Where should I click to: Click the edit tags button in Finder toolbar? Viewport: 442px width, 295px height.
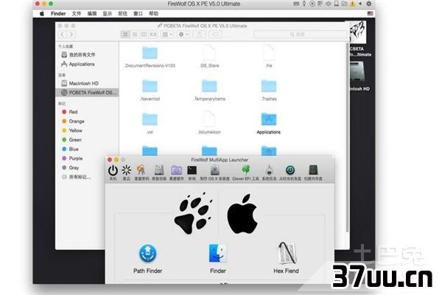pos(215,35)
